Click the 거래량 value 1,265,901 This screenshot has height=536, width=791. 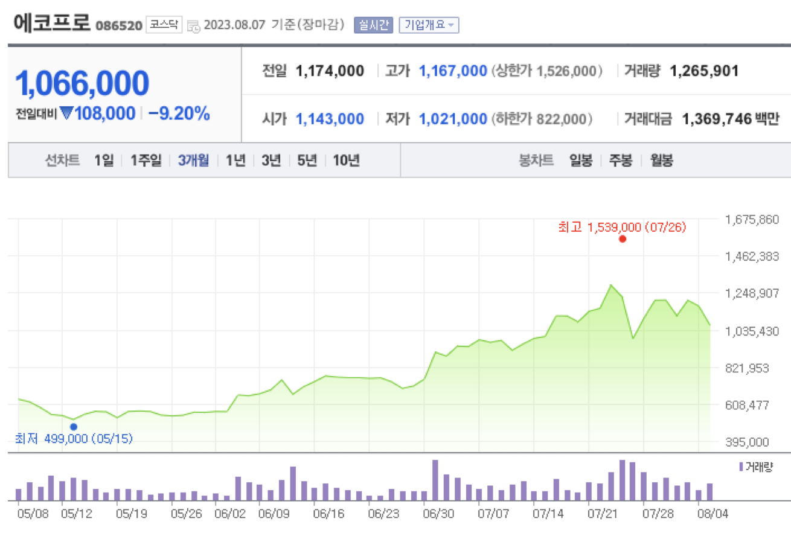pyautogui.click(x=704, y=71)
